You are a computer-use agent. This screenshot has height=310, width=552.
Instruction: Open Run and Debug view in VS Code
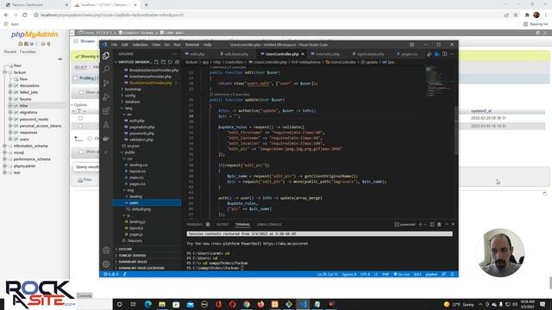(106, 97)
